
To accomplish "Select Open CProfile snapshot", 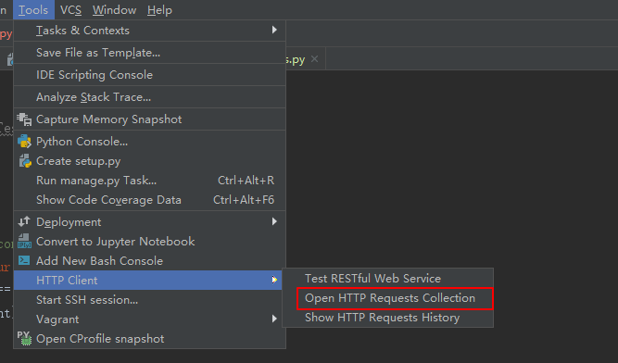I will point(150,339).
